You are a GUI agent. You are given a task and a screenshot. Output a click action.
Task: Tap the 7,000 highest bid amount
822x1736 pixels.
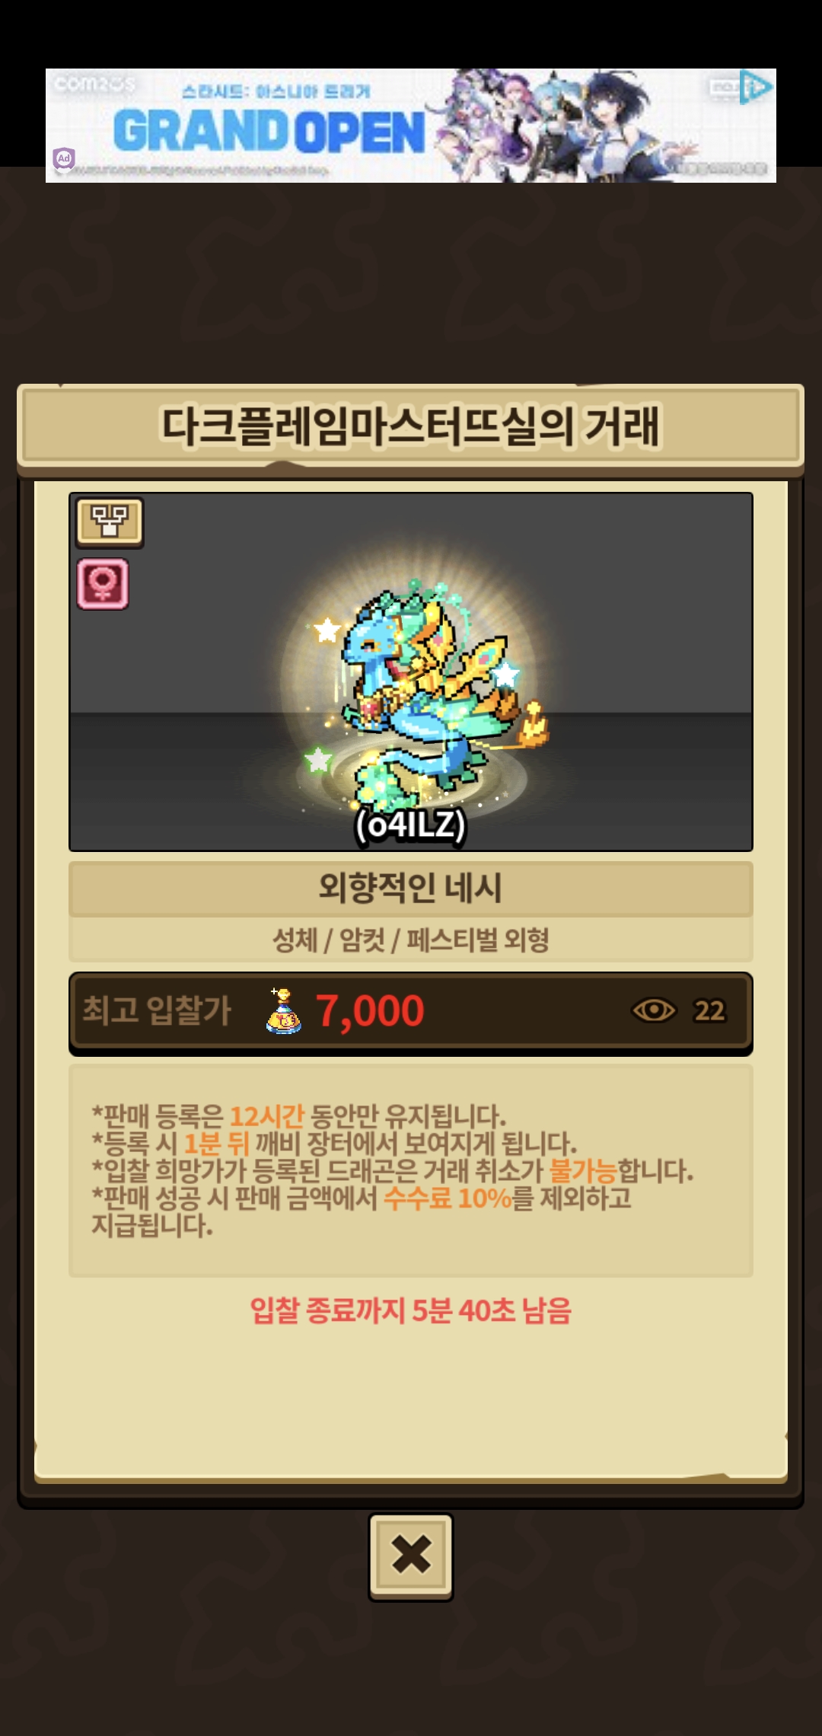point(370,1011)
